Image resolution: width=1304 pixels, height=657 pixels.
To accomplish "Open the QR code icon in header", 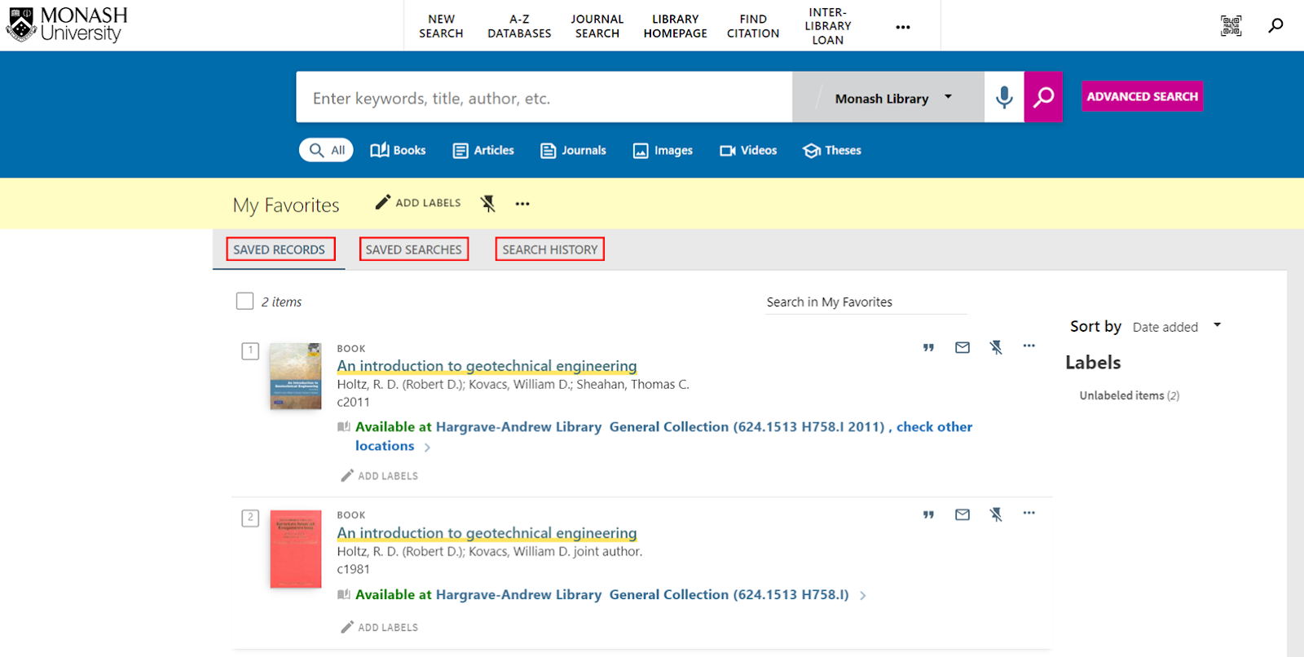I will (x=1231, y=25).
